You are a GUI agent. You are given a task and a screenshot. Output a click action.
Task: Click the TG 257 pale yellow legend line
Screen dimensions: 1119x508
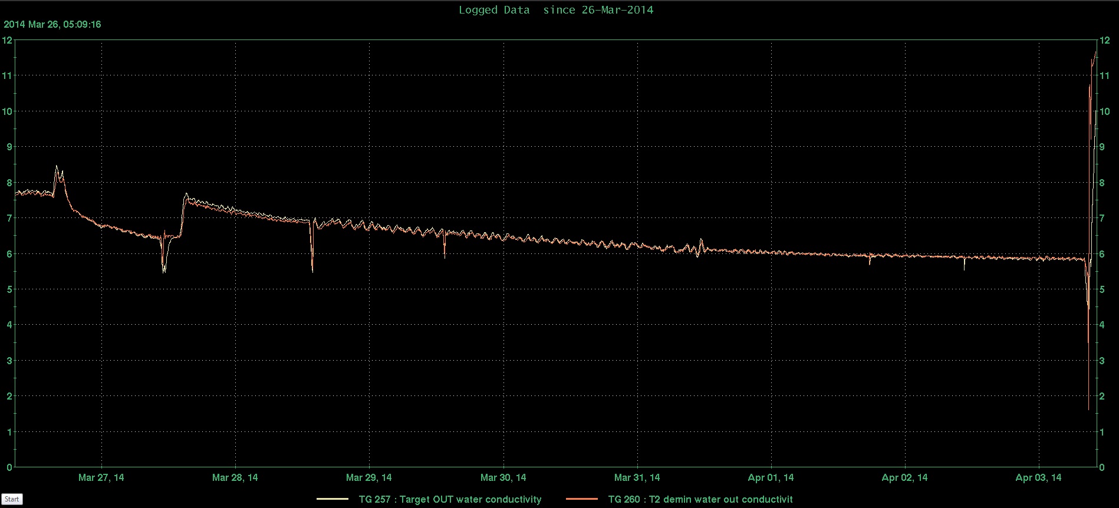(333, 499)
